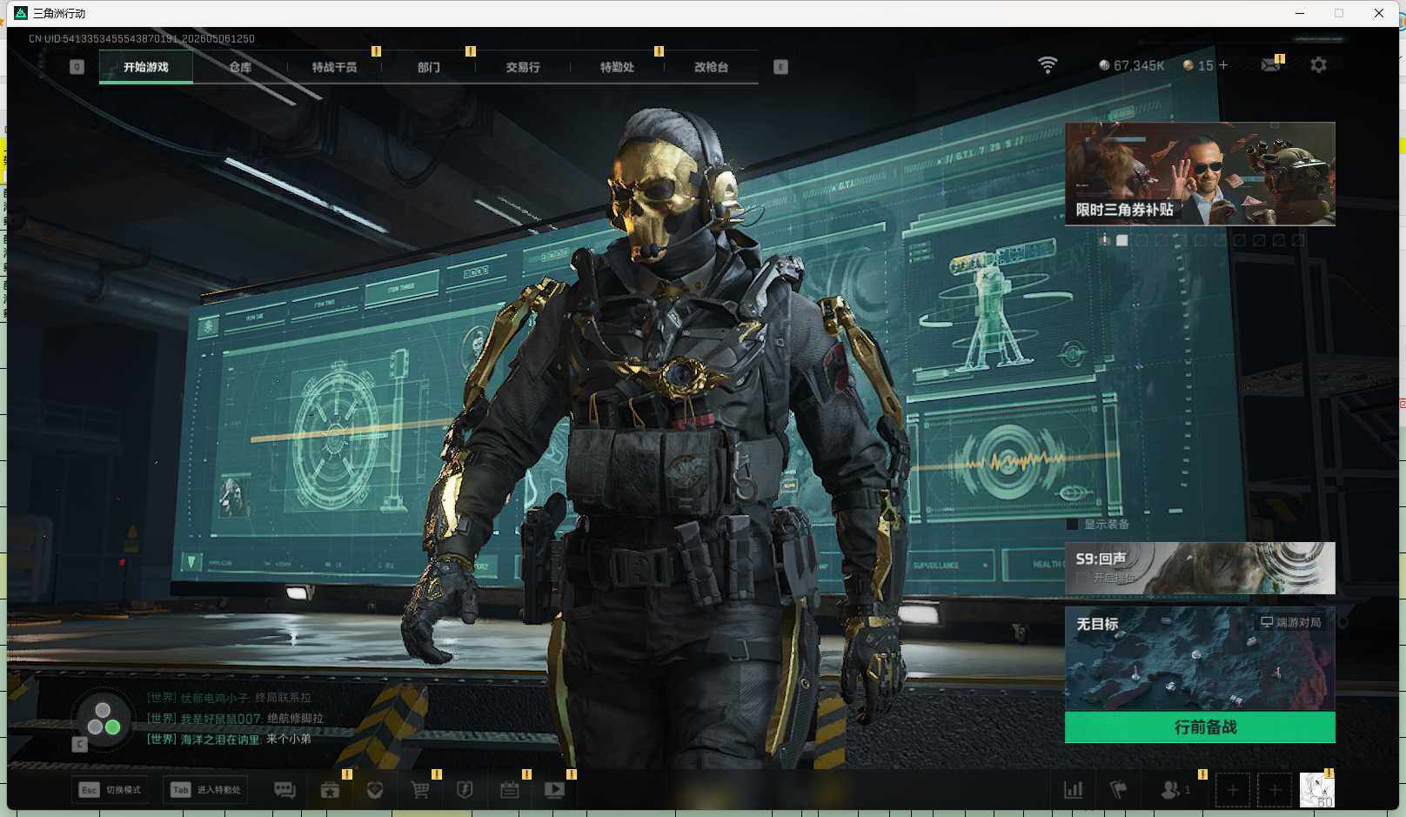Open the mail inbox icon
Screen dimensions: 1406x817
1271,64
